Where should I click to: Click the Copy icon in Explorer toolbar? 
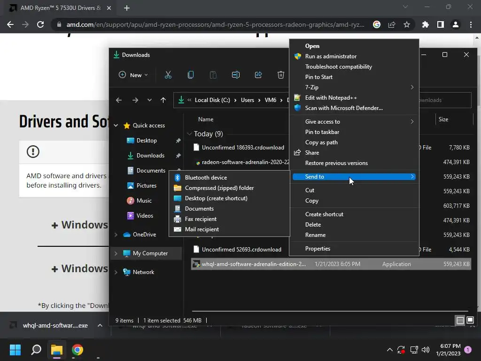pyautogui.click(x=191, y=75)
